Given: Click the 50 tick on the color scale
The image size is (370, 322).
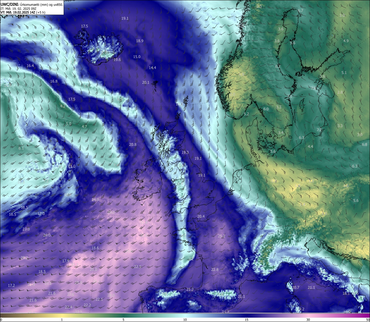Looking at the screenshot, I should 368,320.
